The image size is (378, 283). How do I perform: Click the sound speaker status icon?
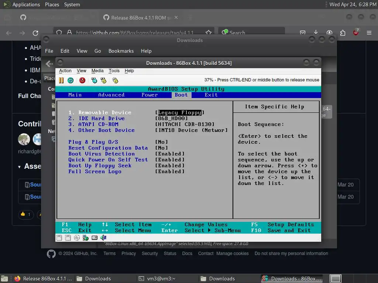tap(103, 238)
